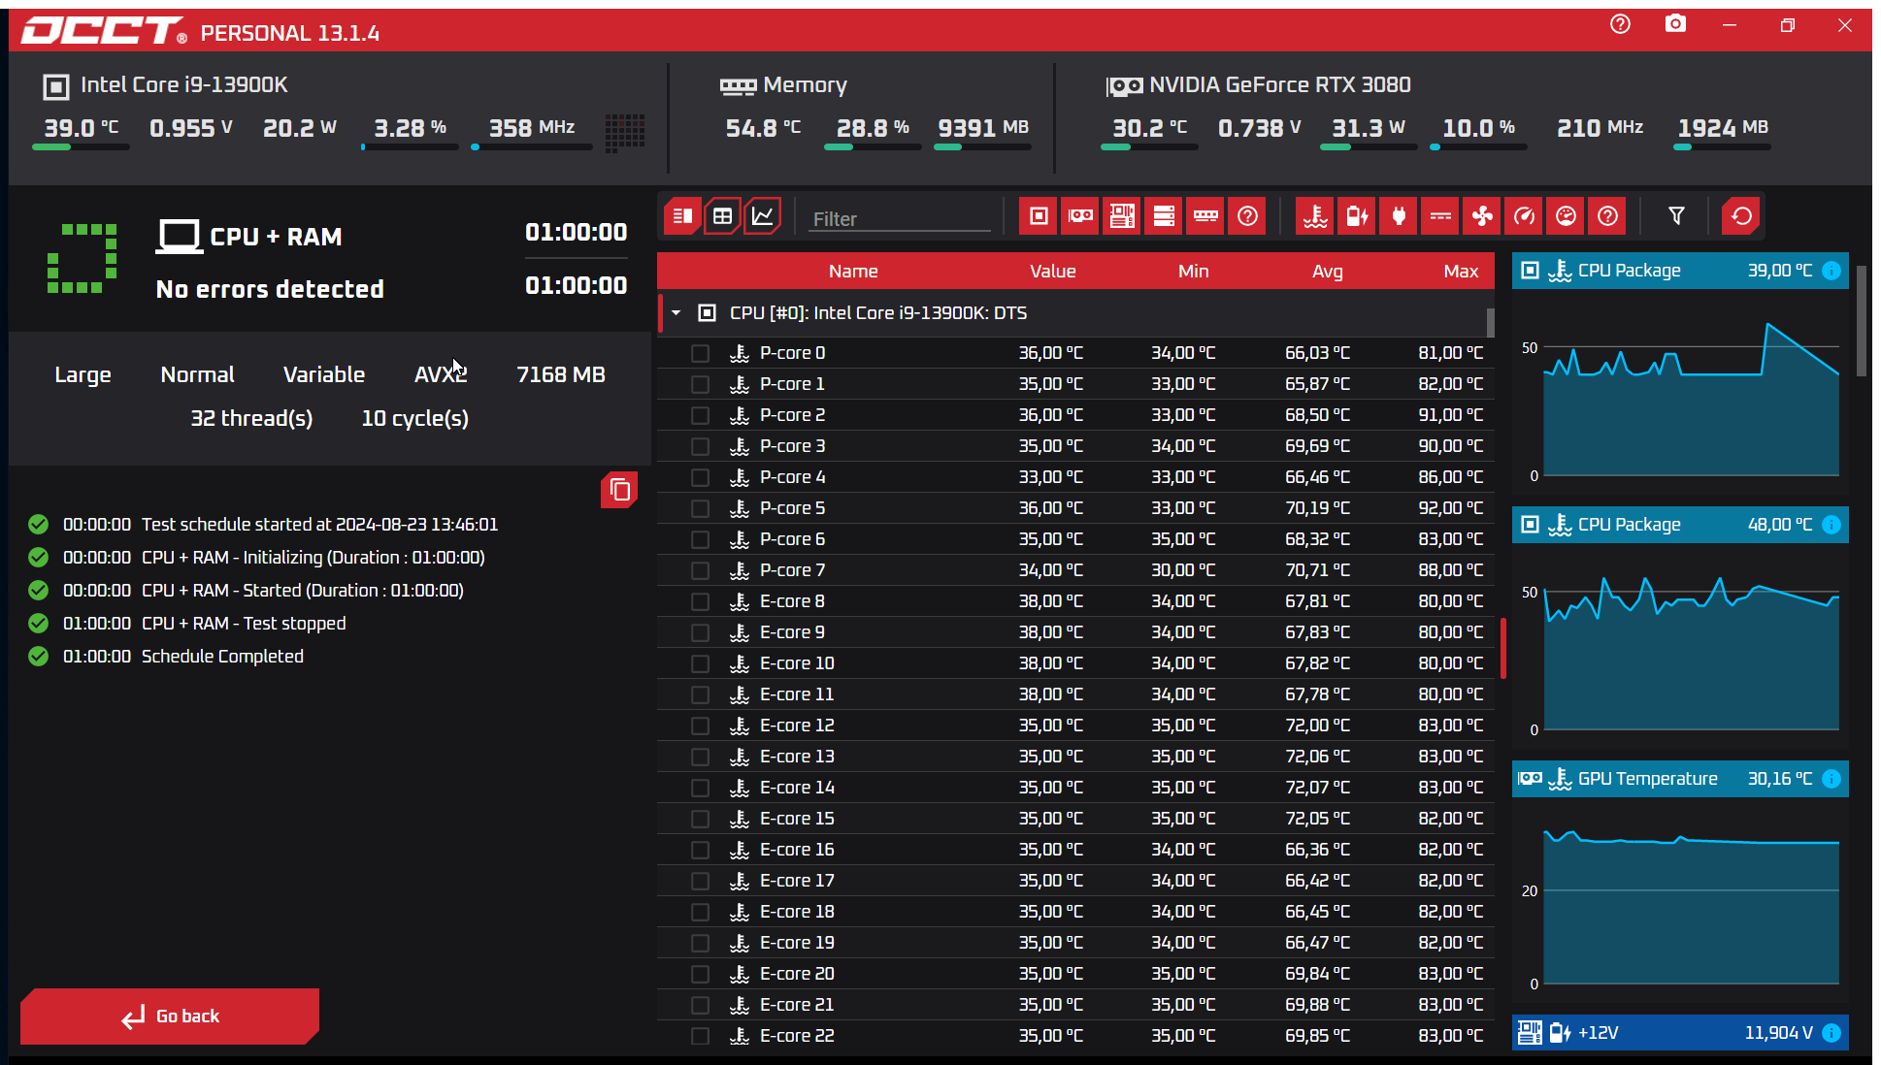Sort by the Avg column header
This screenshot has height=1065, width=1881.
(x=1327, y=272)
